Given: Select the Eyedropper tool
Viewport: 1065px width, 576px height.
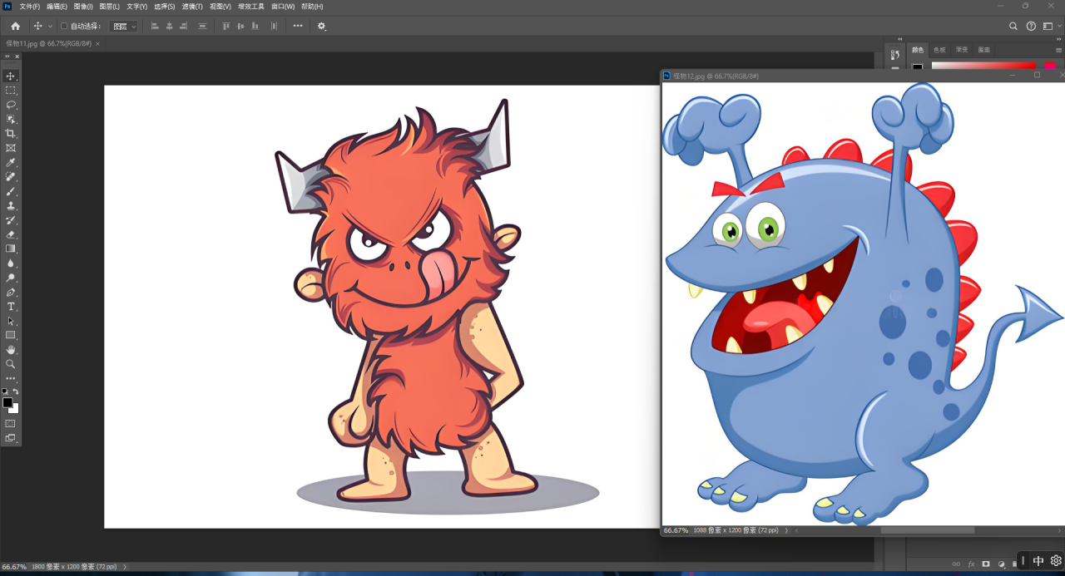Looking at the screenshot, I should click(x=11, y=163).
